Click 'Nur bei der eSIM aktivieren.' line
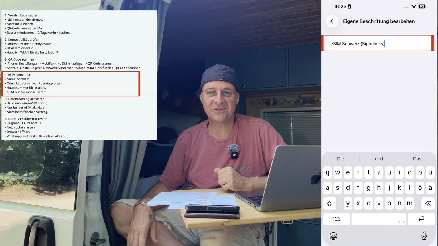Viewport: 438px width, 246px height. tap(27, 108)
